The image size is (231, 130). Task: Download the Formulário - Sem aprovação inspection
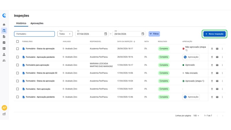point(212,89)
